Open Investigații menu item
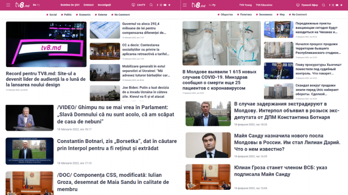Image resolution: width=348 pixels, height=195 pixels. 104,5
